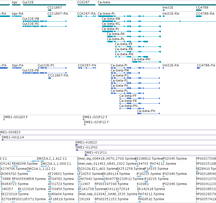Click the Ca-beta gene label
This screenshot has width=216, height=203.
pos(104,2)
